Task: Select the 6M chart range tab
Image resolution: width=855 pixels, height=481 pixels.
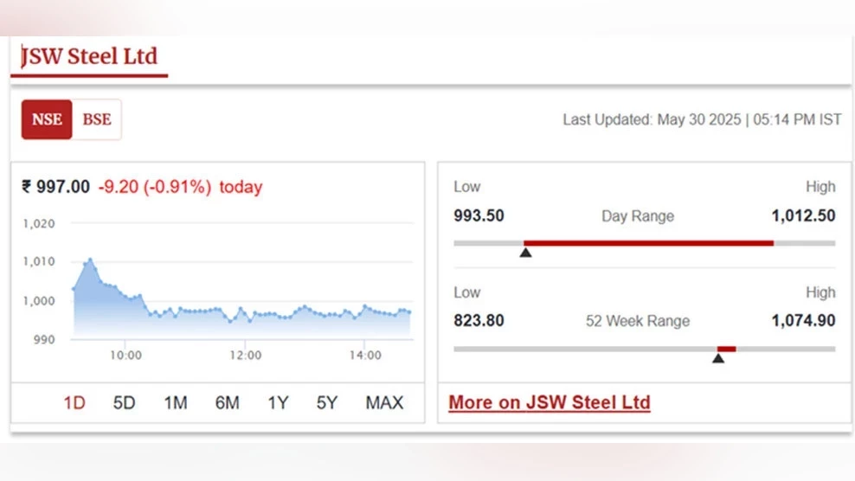Action: pyautogui.click(x=227, y=403)
